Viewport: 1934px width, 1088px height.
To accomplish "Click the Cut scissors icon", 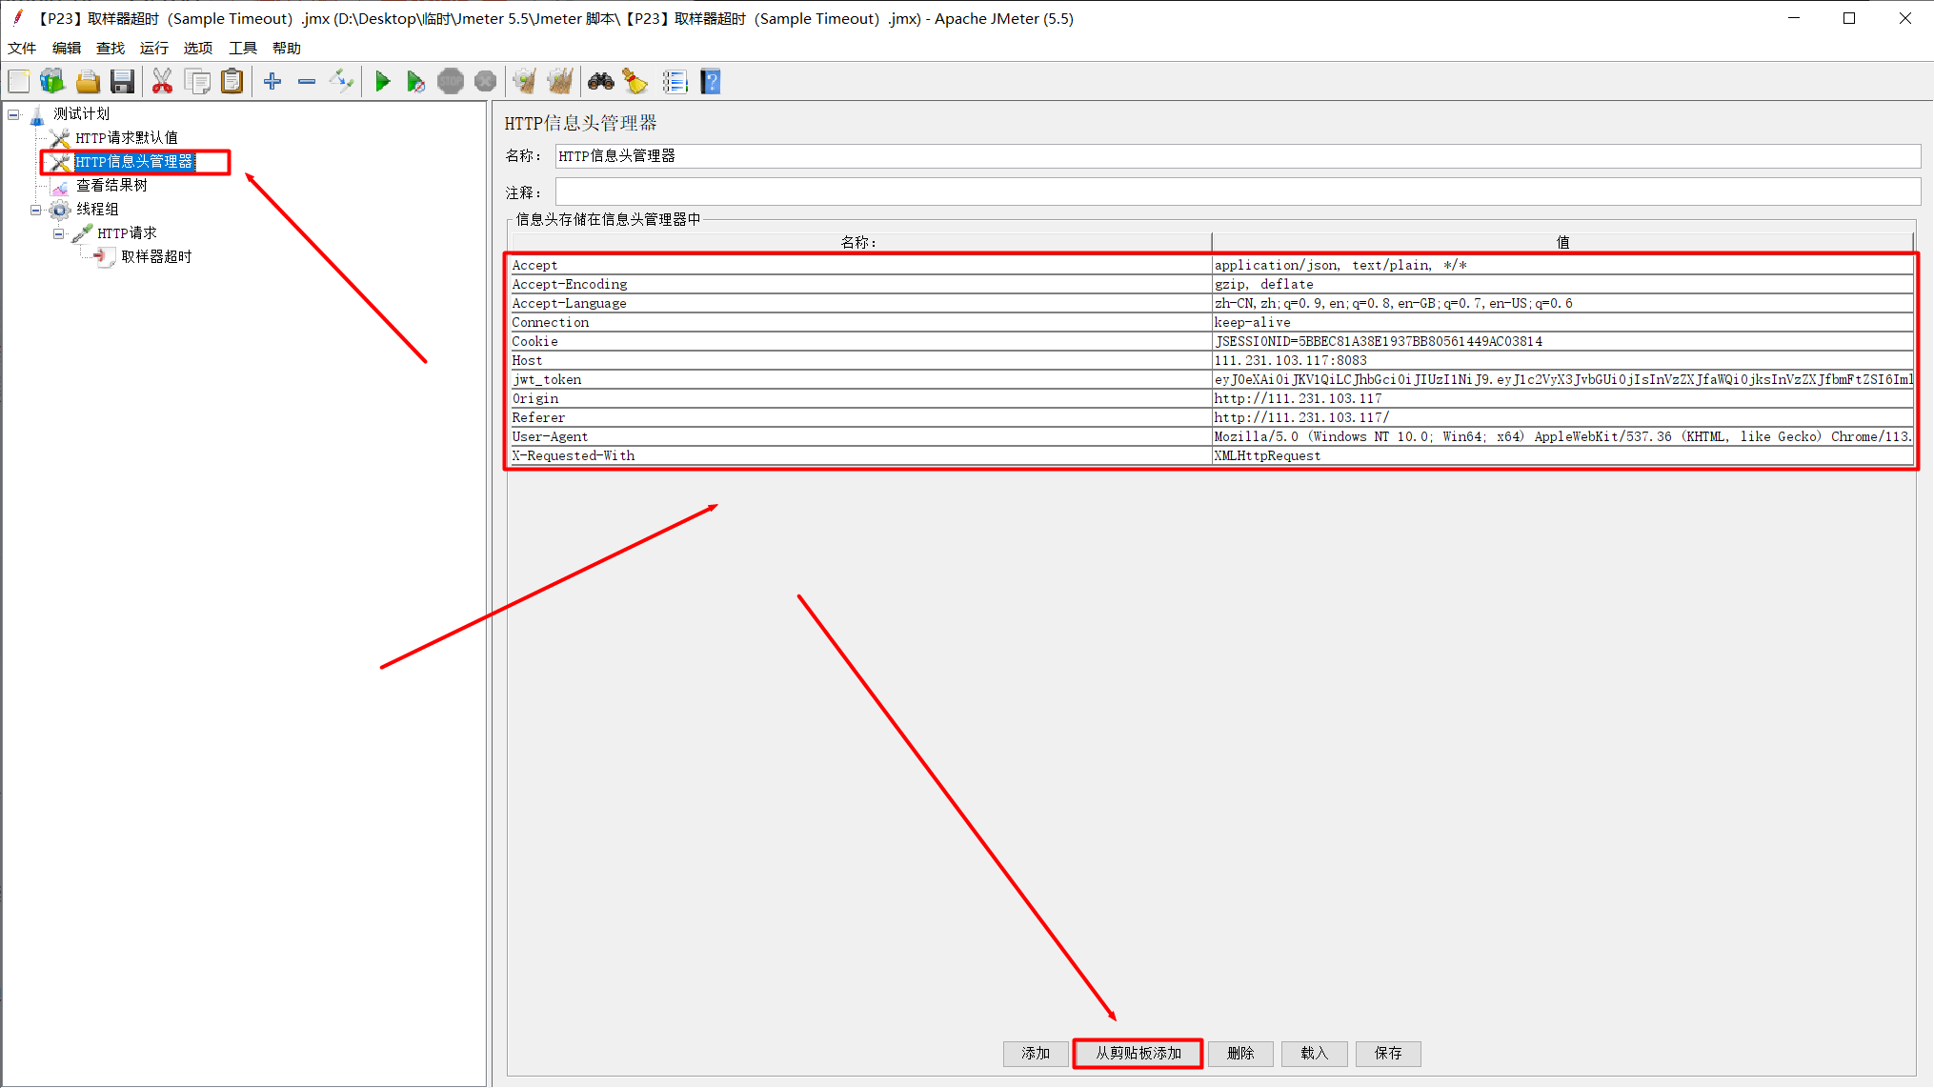I will coord(163,82).
